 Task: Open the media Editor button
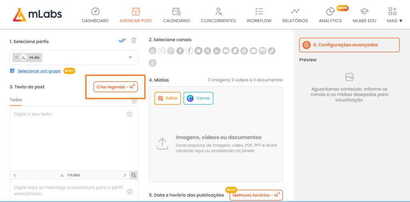[x=168, y=98]
